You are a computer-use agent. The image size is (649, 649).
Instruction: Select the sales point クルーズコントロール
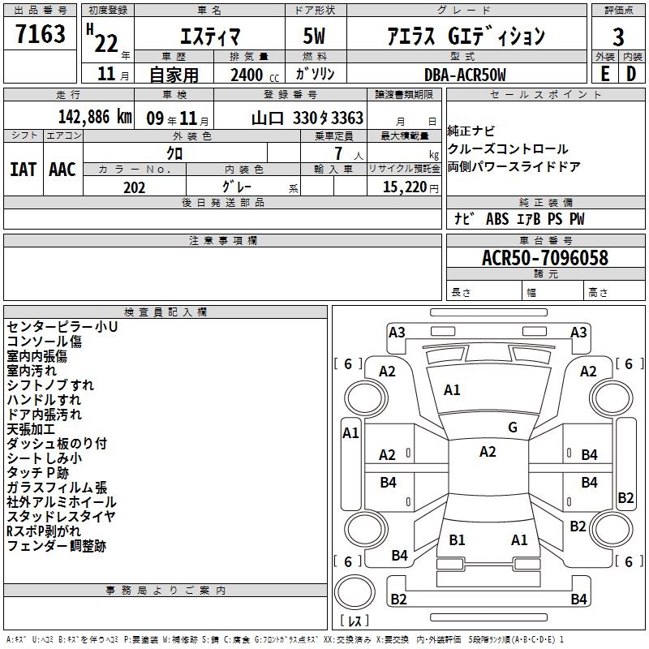coord(508,148)
